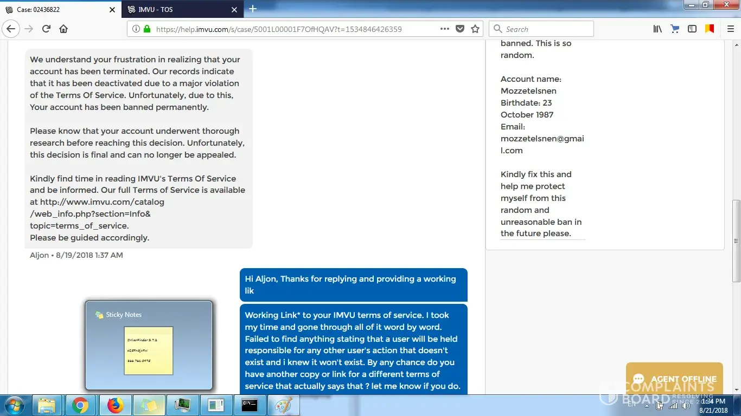This screenshot has height=416, width=741.
Task: Click the 'Aljon • 8/19/2018 1:37 AM' timestamp
Action: pos(76,255)
